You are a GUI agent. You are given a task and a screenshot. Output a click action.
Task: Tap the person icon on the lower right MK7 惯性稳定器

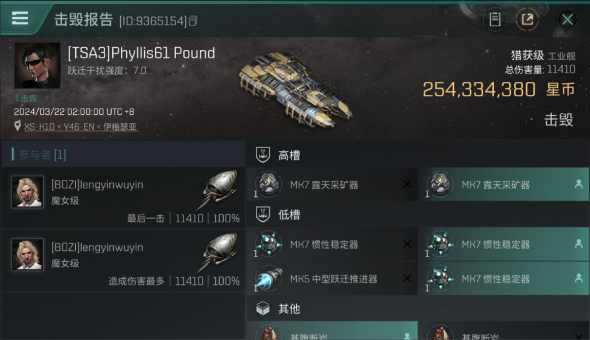point(578,278)
